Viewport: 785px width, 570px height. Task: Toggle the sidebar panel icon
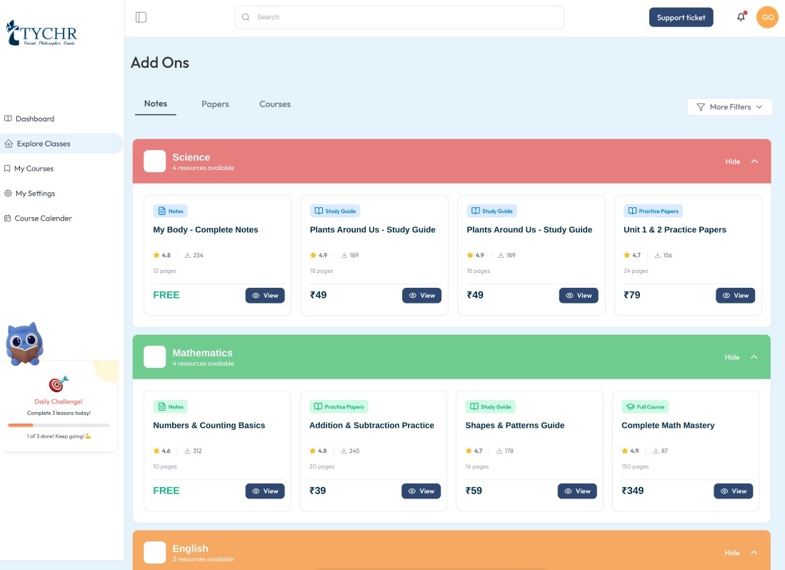[141, 17]
